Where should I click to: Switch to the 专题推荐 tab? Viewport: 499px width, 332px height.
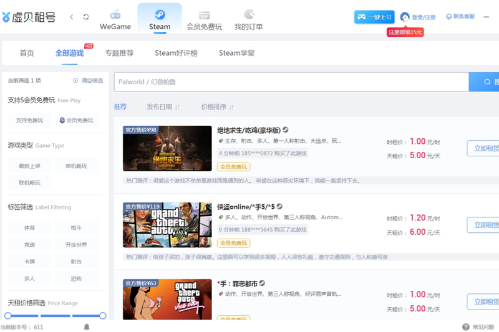[x=119, y=53]
